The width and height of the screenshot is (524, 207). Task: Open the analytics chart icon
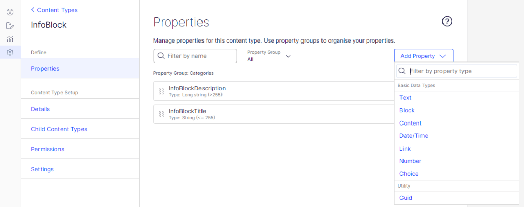point(10,39)
